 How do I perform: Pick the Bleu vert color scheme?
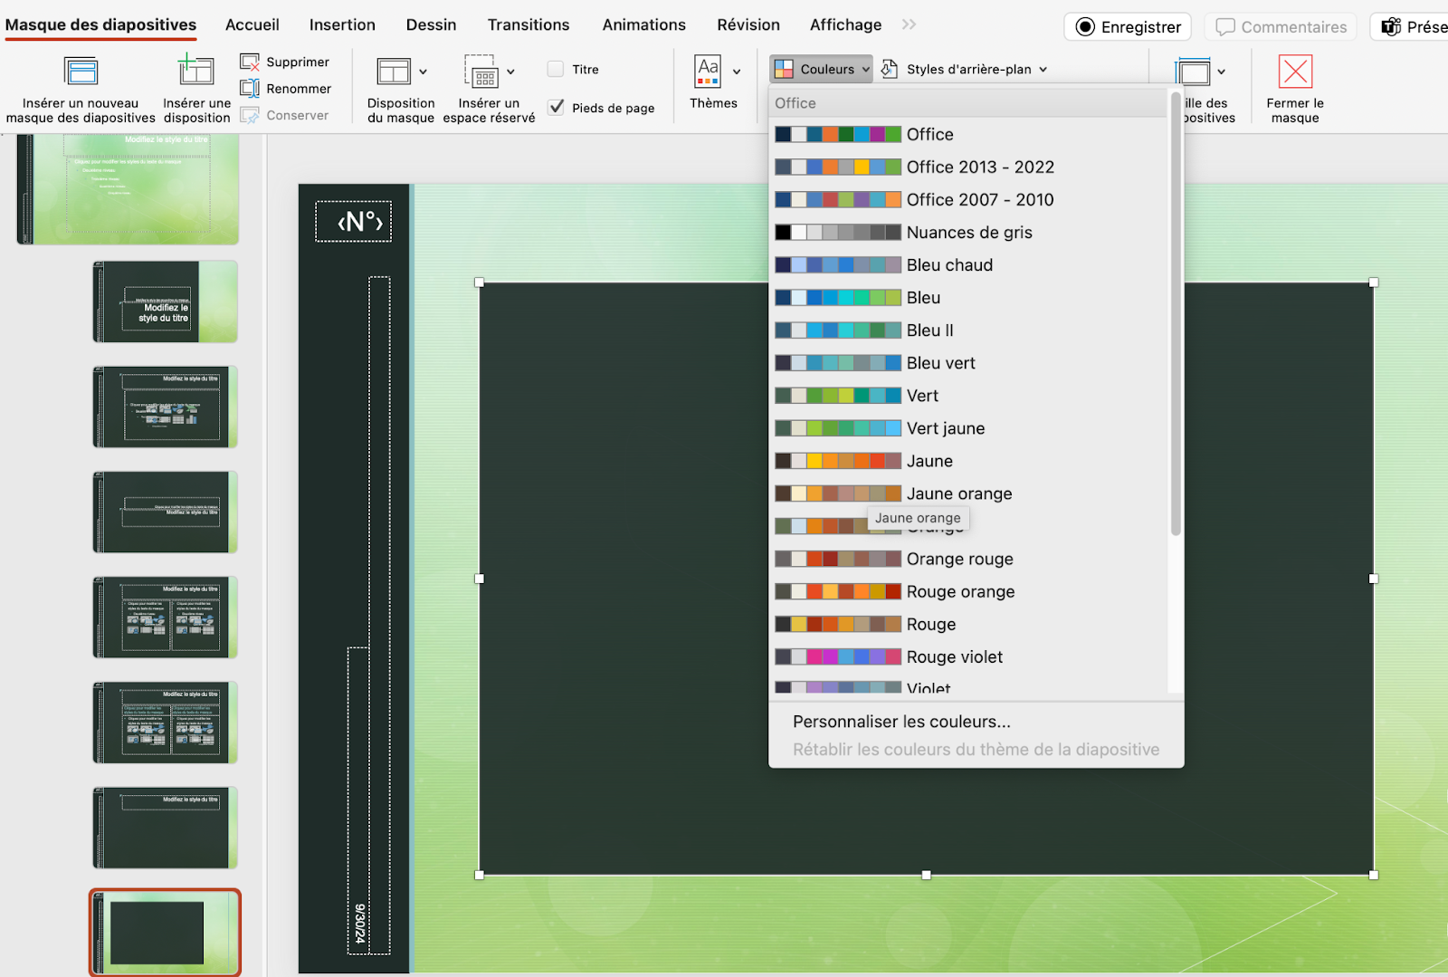click(x=968, y=362)
